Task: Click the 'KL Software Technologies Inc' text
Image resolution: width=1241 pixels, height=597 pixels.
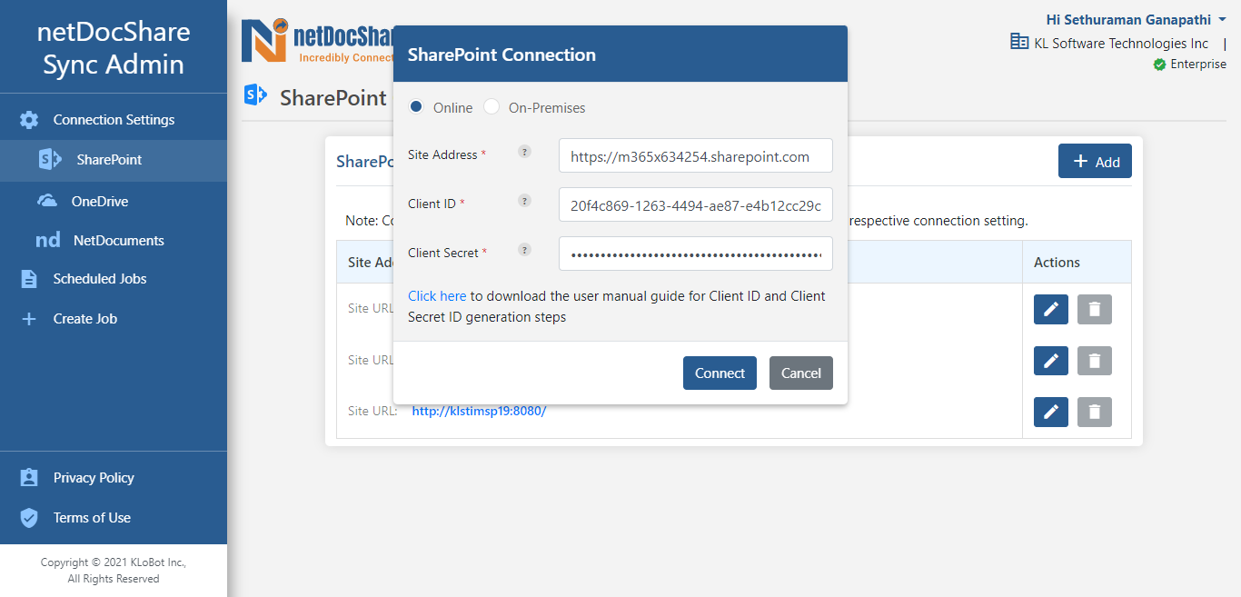Action: (1121, 43)
